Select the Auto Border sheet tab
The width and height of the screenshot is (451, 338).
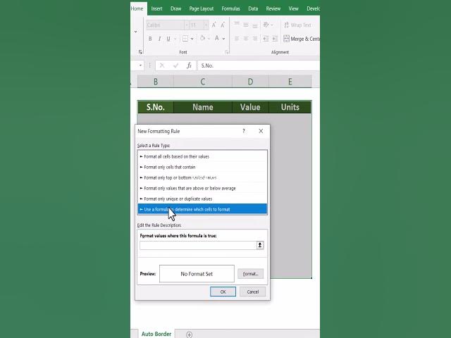point(156,334)
